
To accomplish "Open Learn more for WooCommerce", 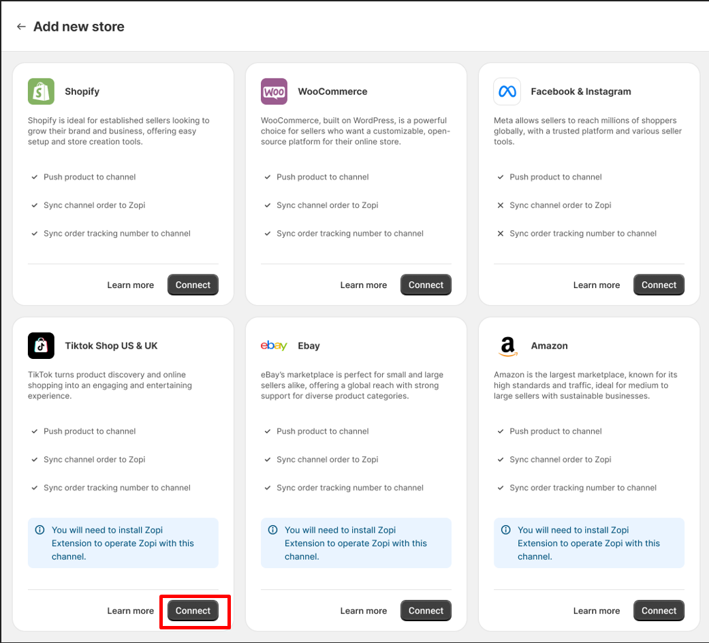I will click(x=364, y=285).
